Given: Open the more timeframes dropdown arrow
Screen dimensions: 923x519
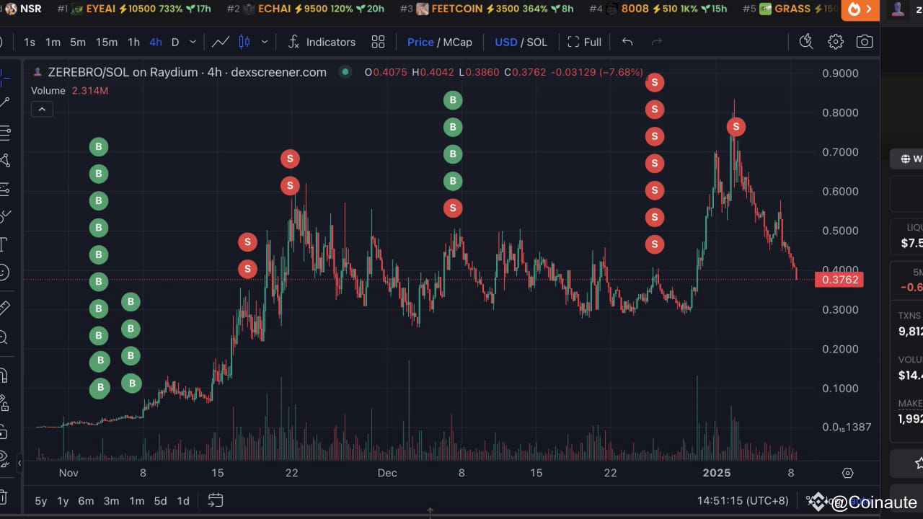Looking at the screenshot, I should click(x=193, y=42).
